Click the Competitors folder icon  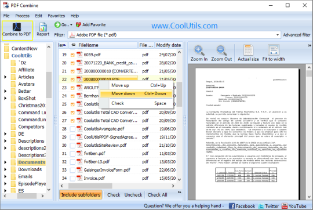pos(13,126)
